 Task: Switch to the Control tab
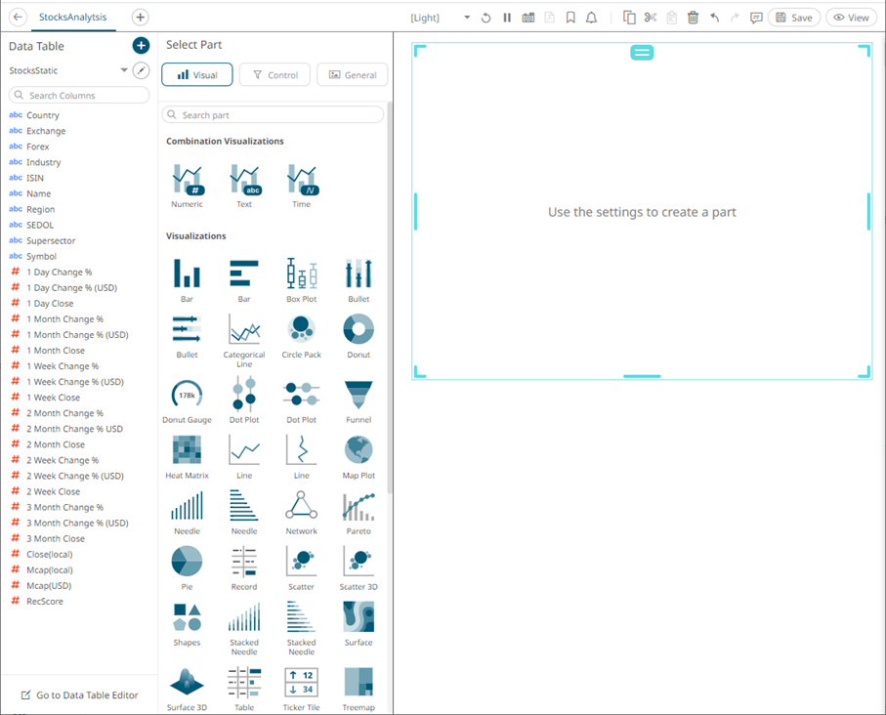point(274,74)
